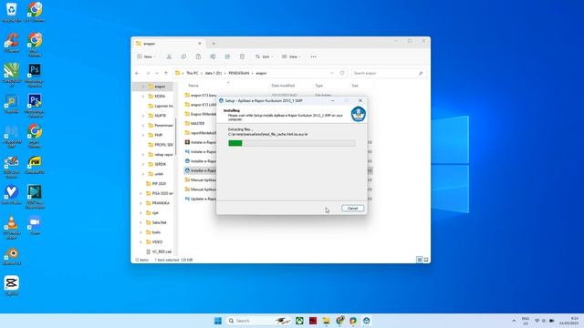The width and height of the screenshot is (584, 328).
Task: Sort by the Date modified column header
Action: [283, 86]
